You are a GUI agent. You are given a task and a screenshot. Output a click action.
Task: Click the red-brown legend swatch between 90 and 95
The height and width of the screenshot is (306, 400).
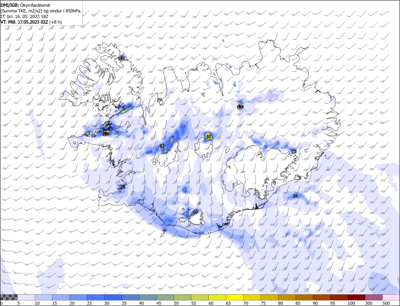[x=321, y=297]
